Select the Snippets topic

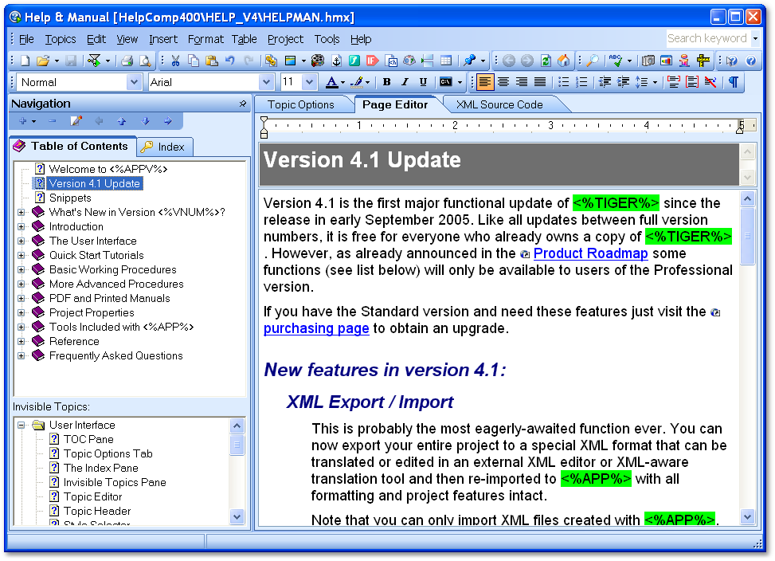point(70,198)
